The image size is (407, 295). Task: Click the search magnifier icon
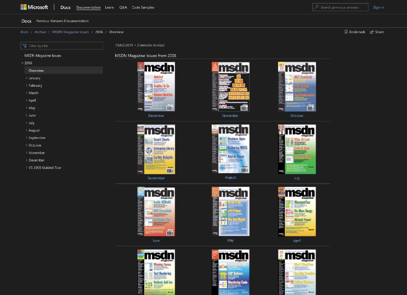pos(317,7)
